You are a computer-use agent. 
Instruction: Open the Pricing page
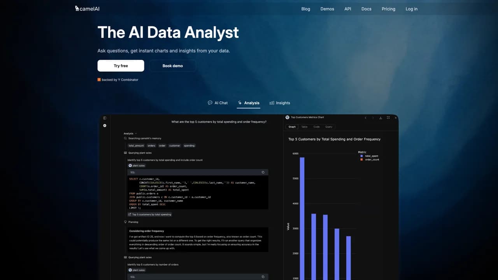(388, 9)
